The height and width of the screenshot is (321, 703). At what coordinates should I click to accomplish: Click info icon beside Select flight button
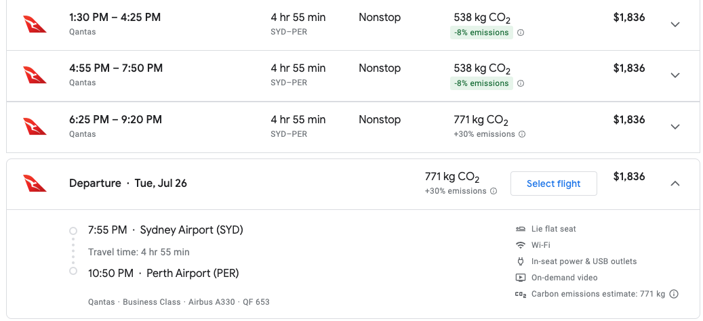click(x=494, y=191)
